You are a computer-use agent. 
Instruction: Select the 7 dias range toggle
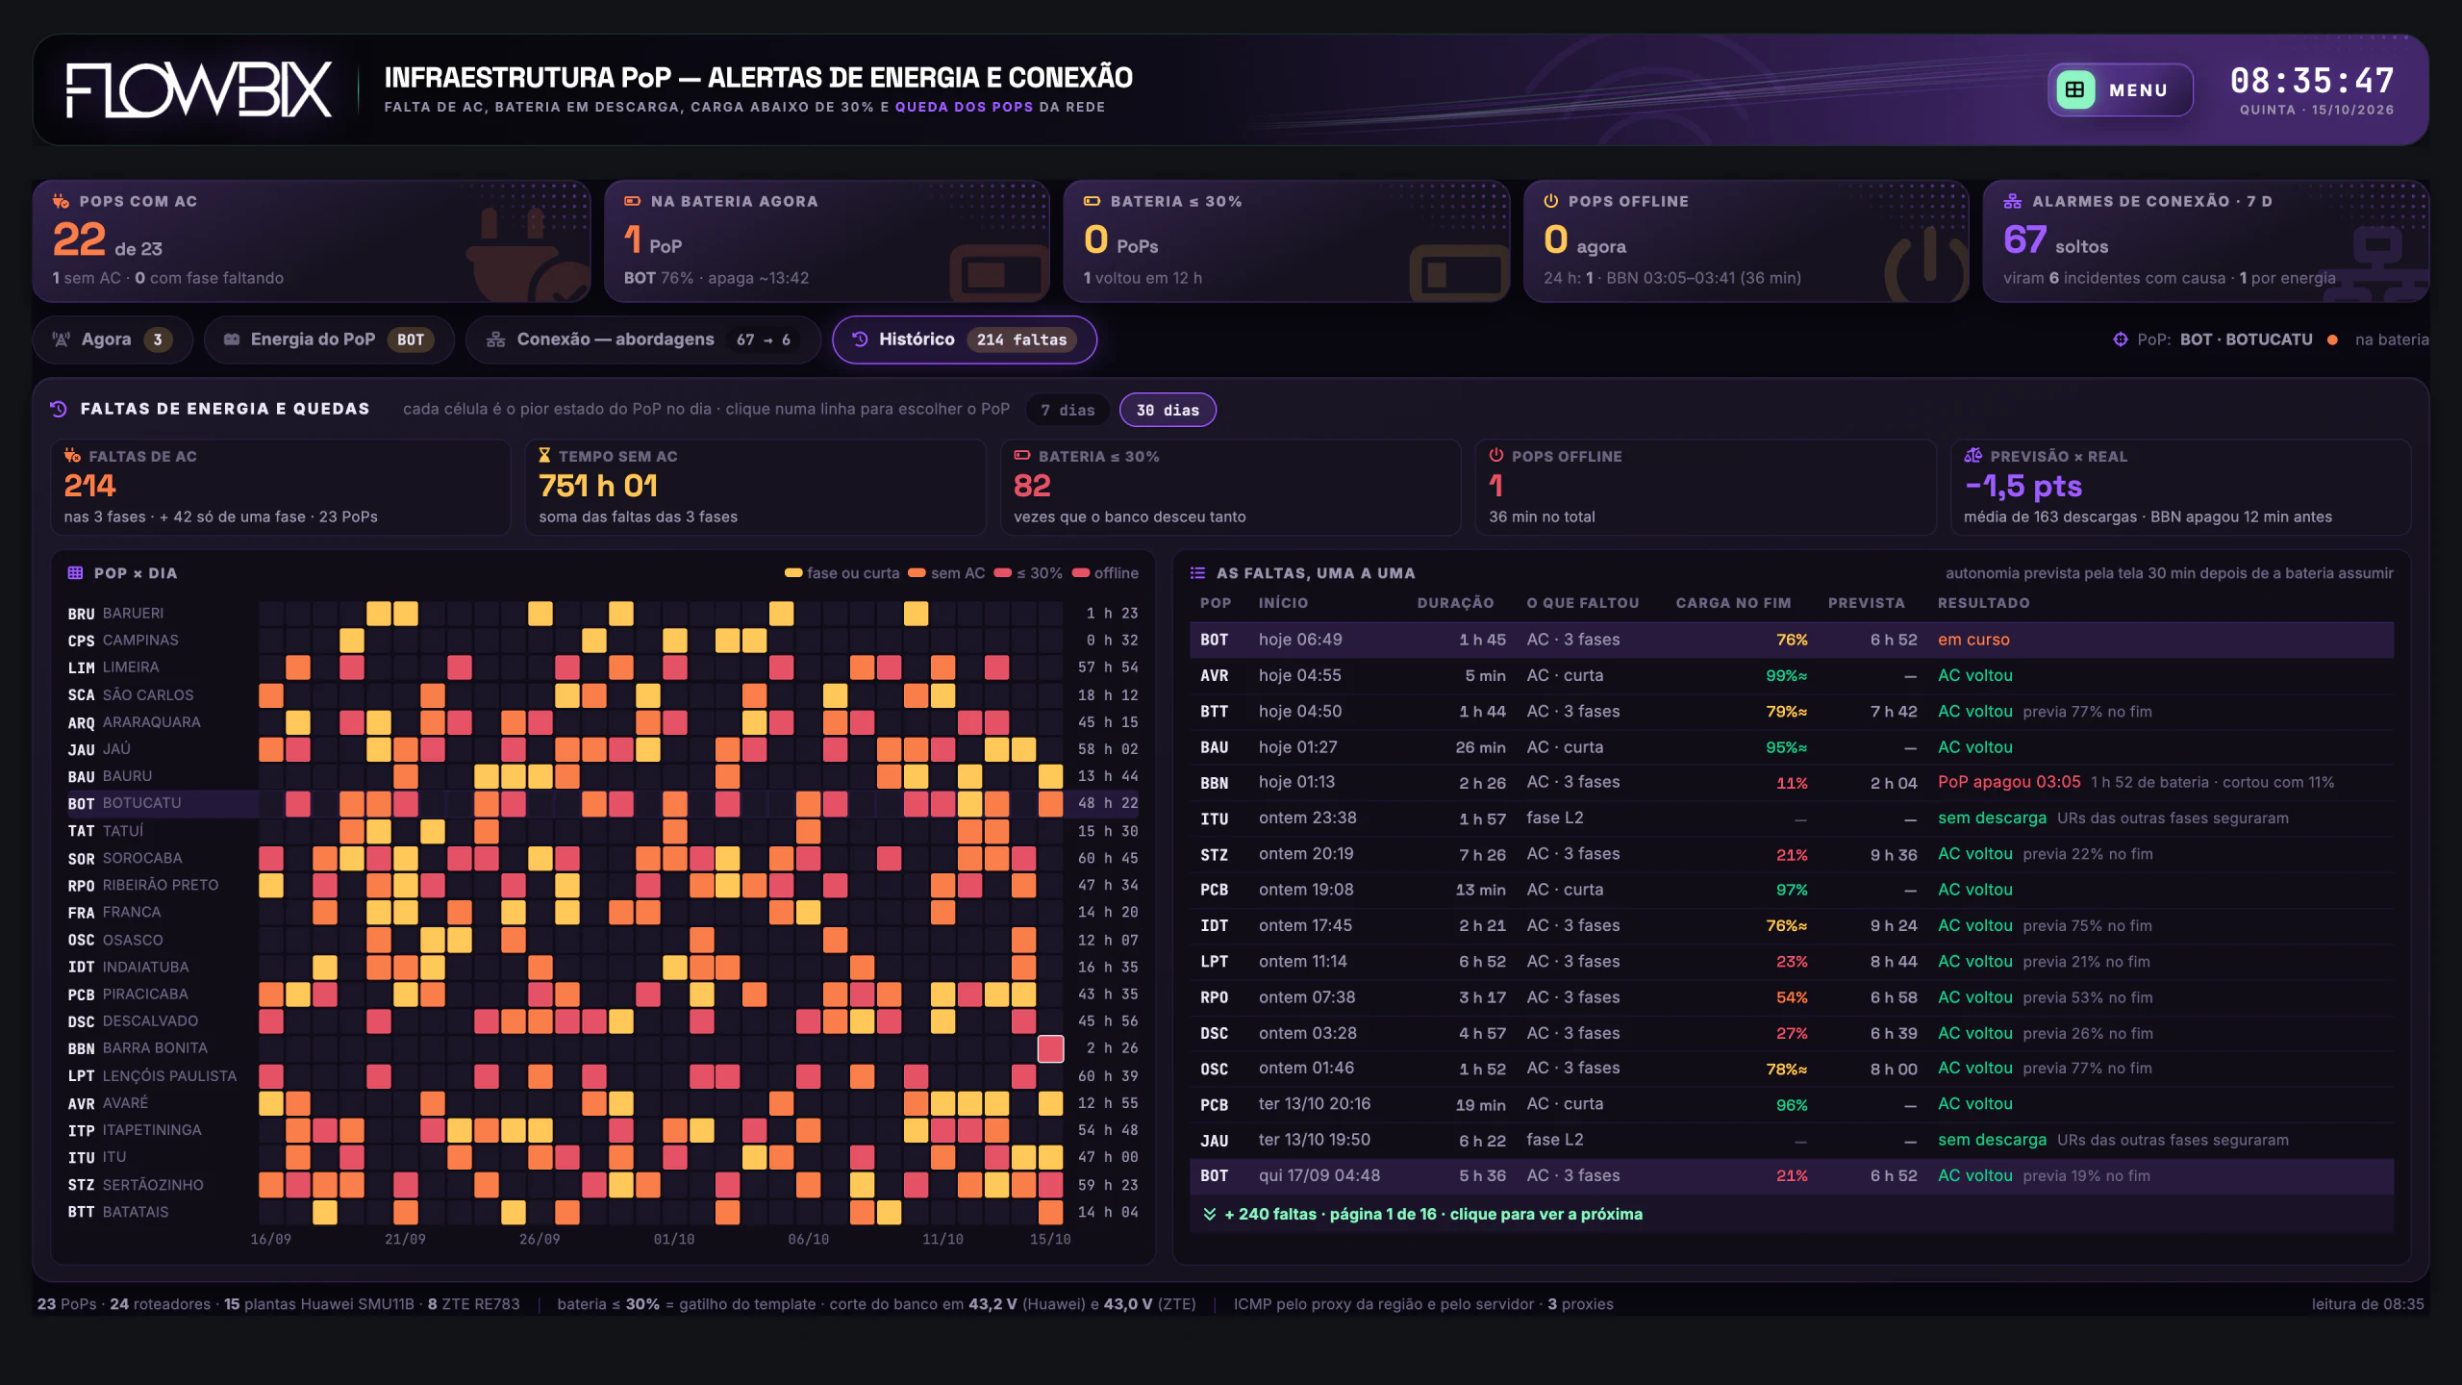tap(1068, 410)
